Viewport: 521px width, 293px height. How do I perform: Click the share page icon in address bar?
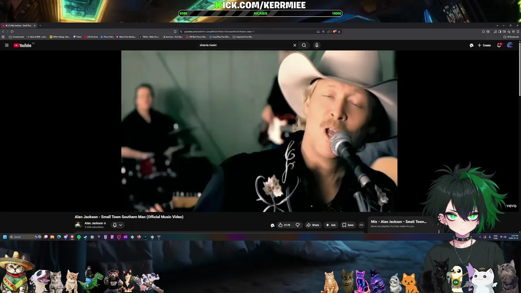tap(328, 32)
